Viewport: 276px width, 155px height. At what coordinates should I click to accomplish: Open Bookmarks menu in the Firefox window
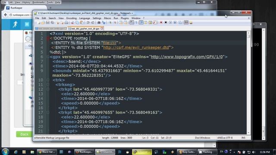point(38,2)
